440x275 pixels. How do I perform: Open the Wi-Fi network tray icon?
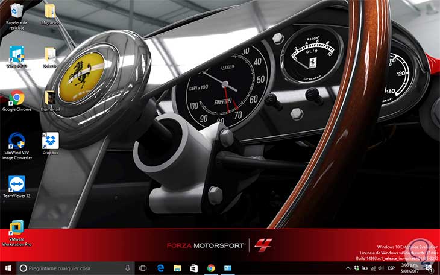[x=373, y=268]
